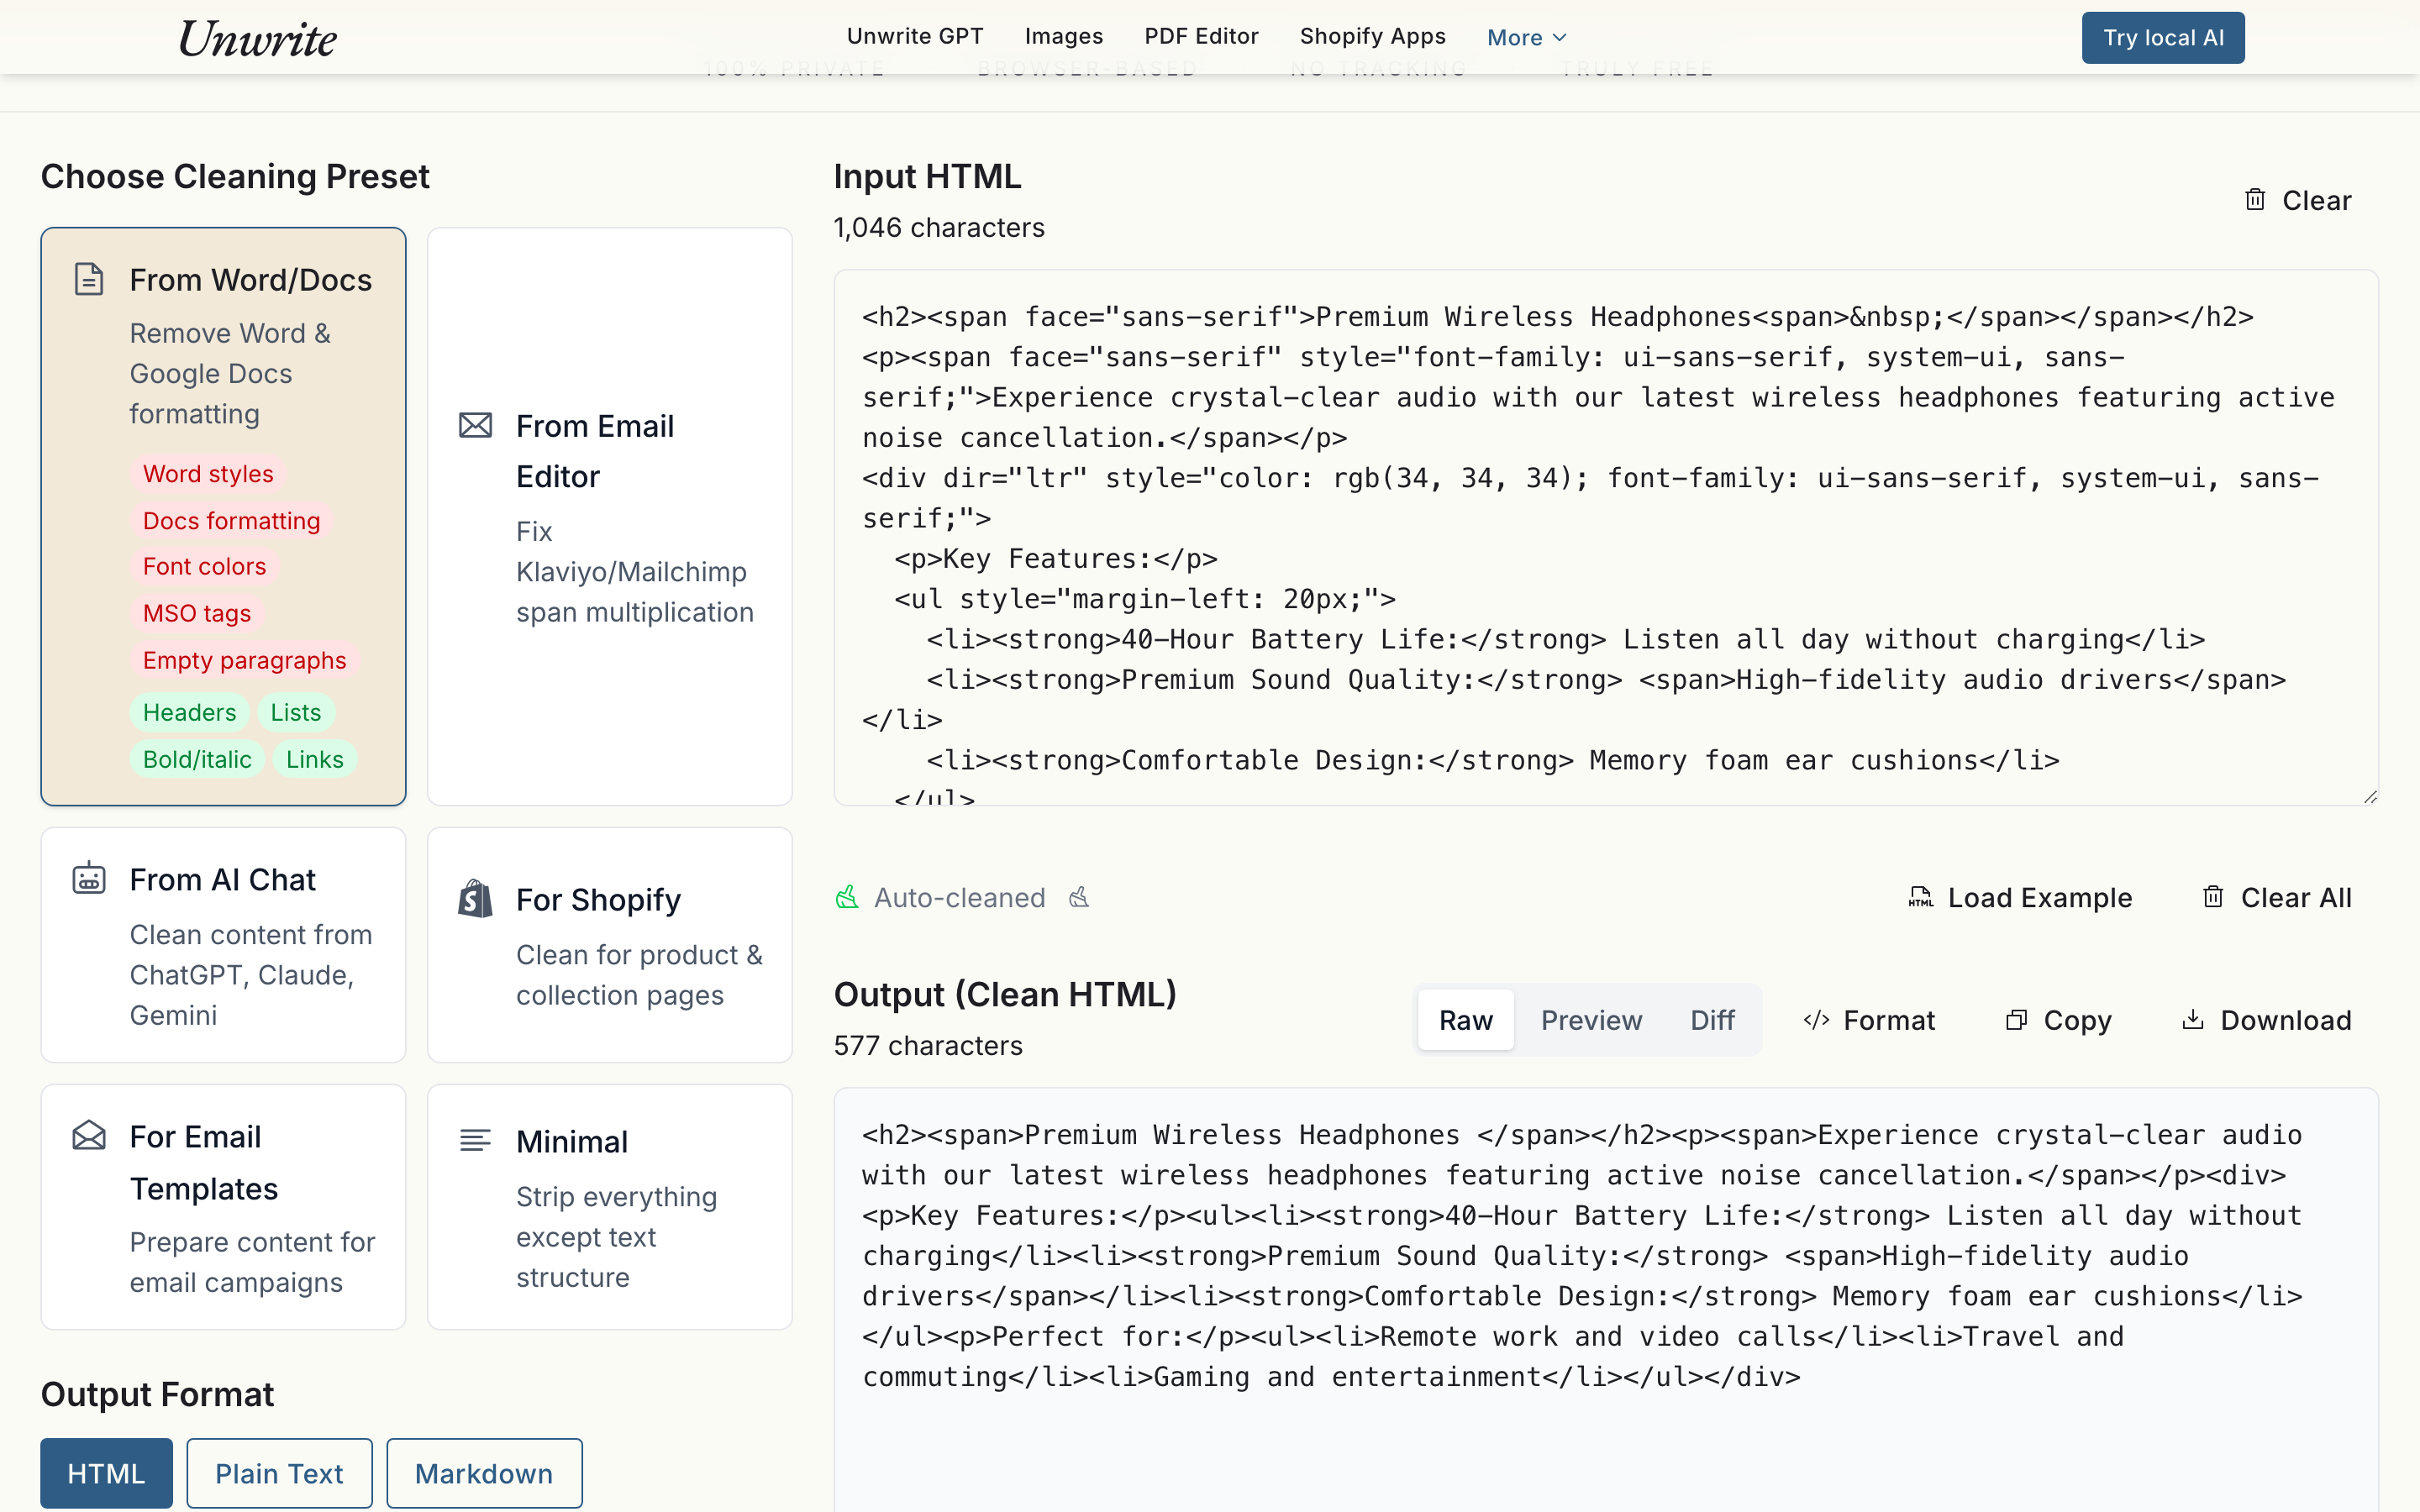Click the 577 characters count
This screenshot has height=1512, width=2420.
pos(928,1045)
